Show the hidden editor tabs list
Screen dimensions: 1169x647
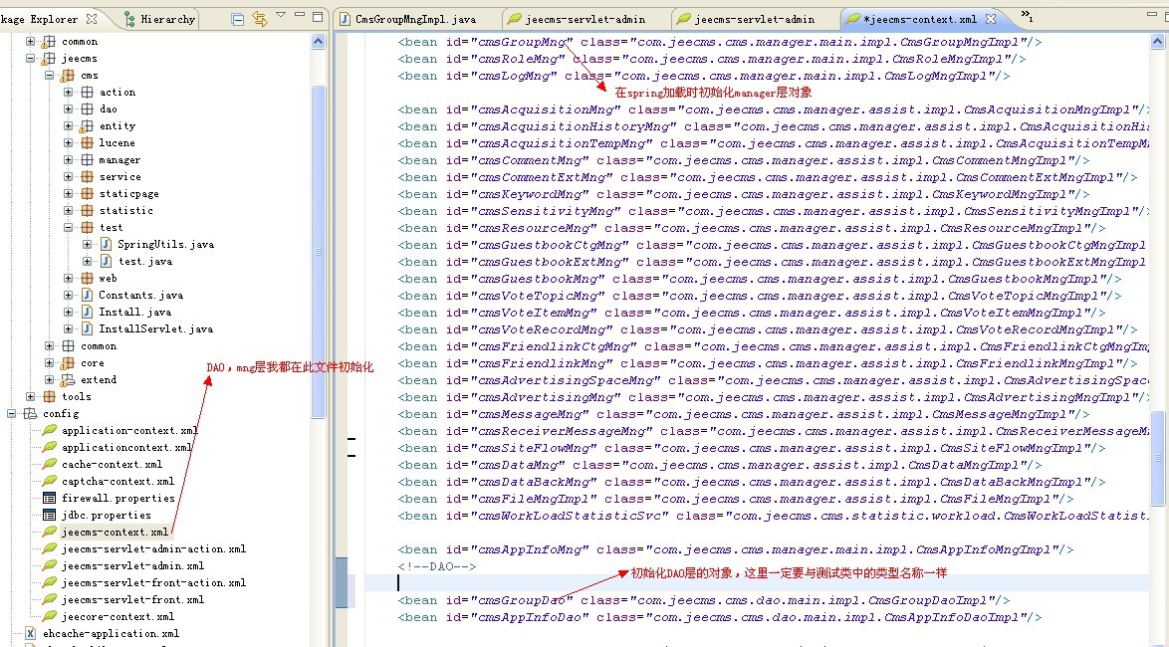point(1027,16)
